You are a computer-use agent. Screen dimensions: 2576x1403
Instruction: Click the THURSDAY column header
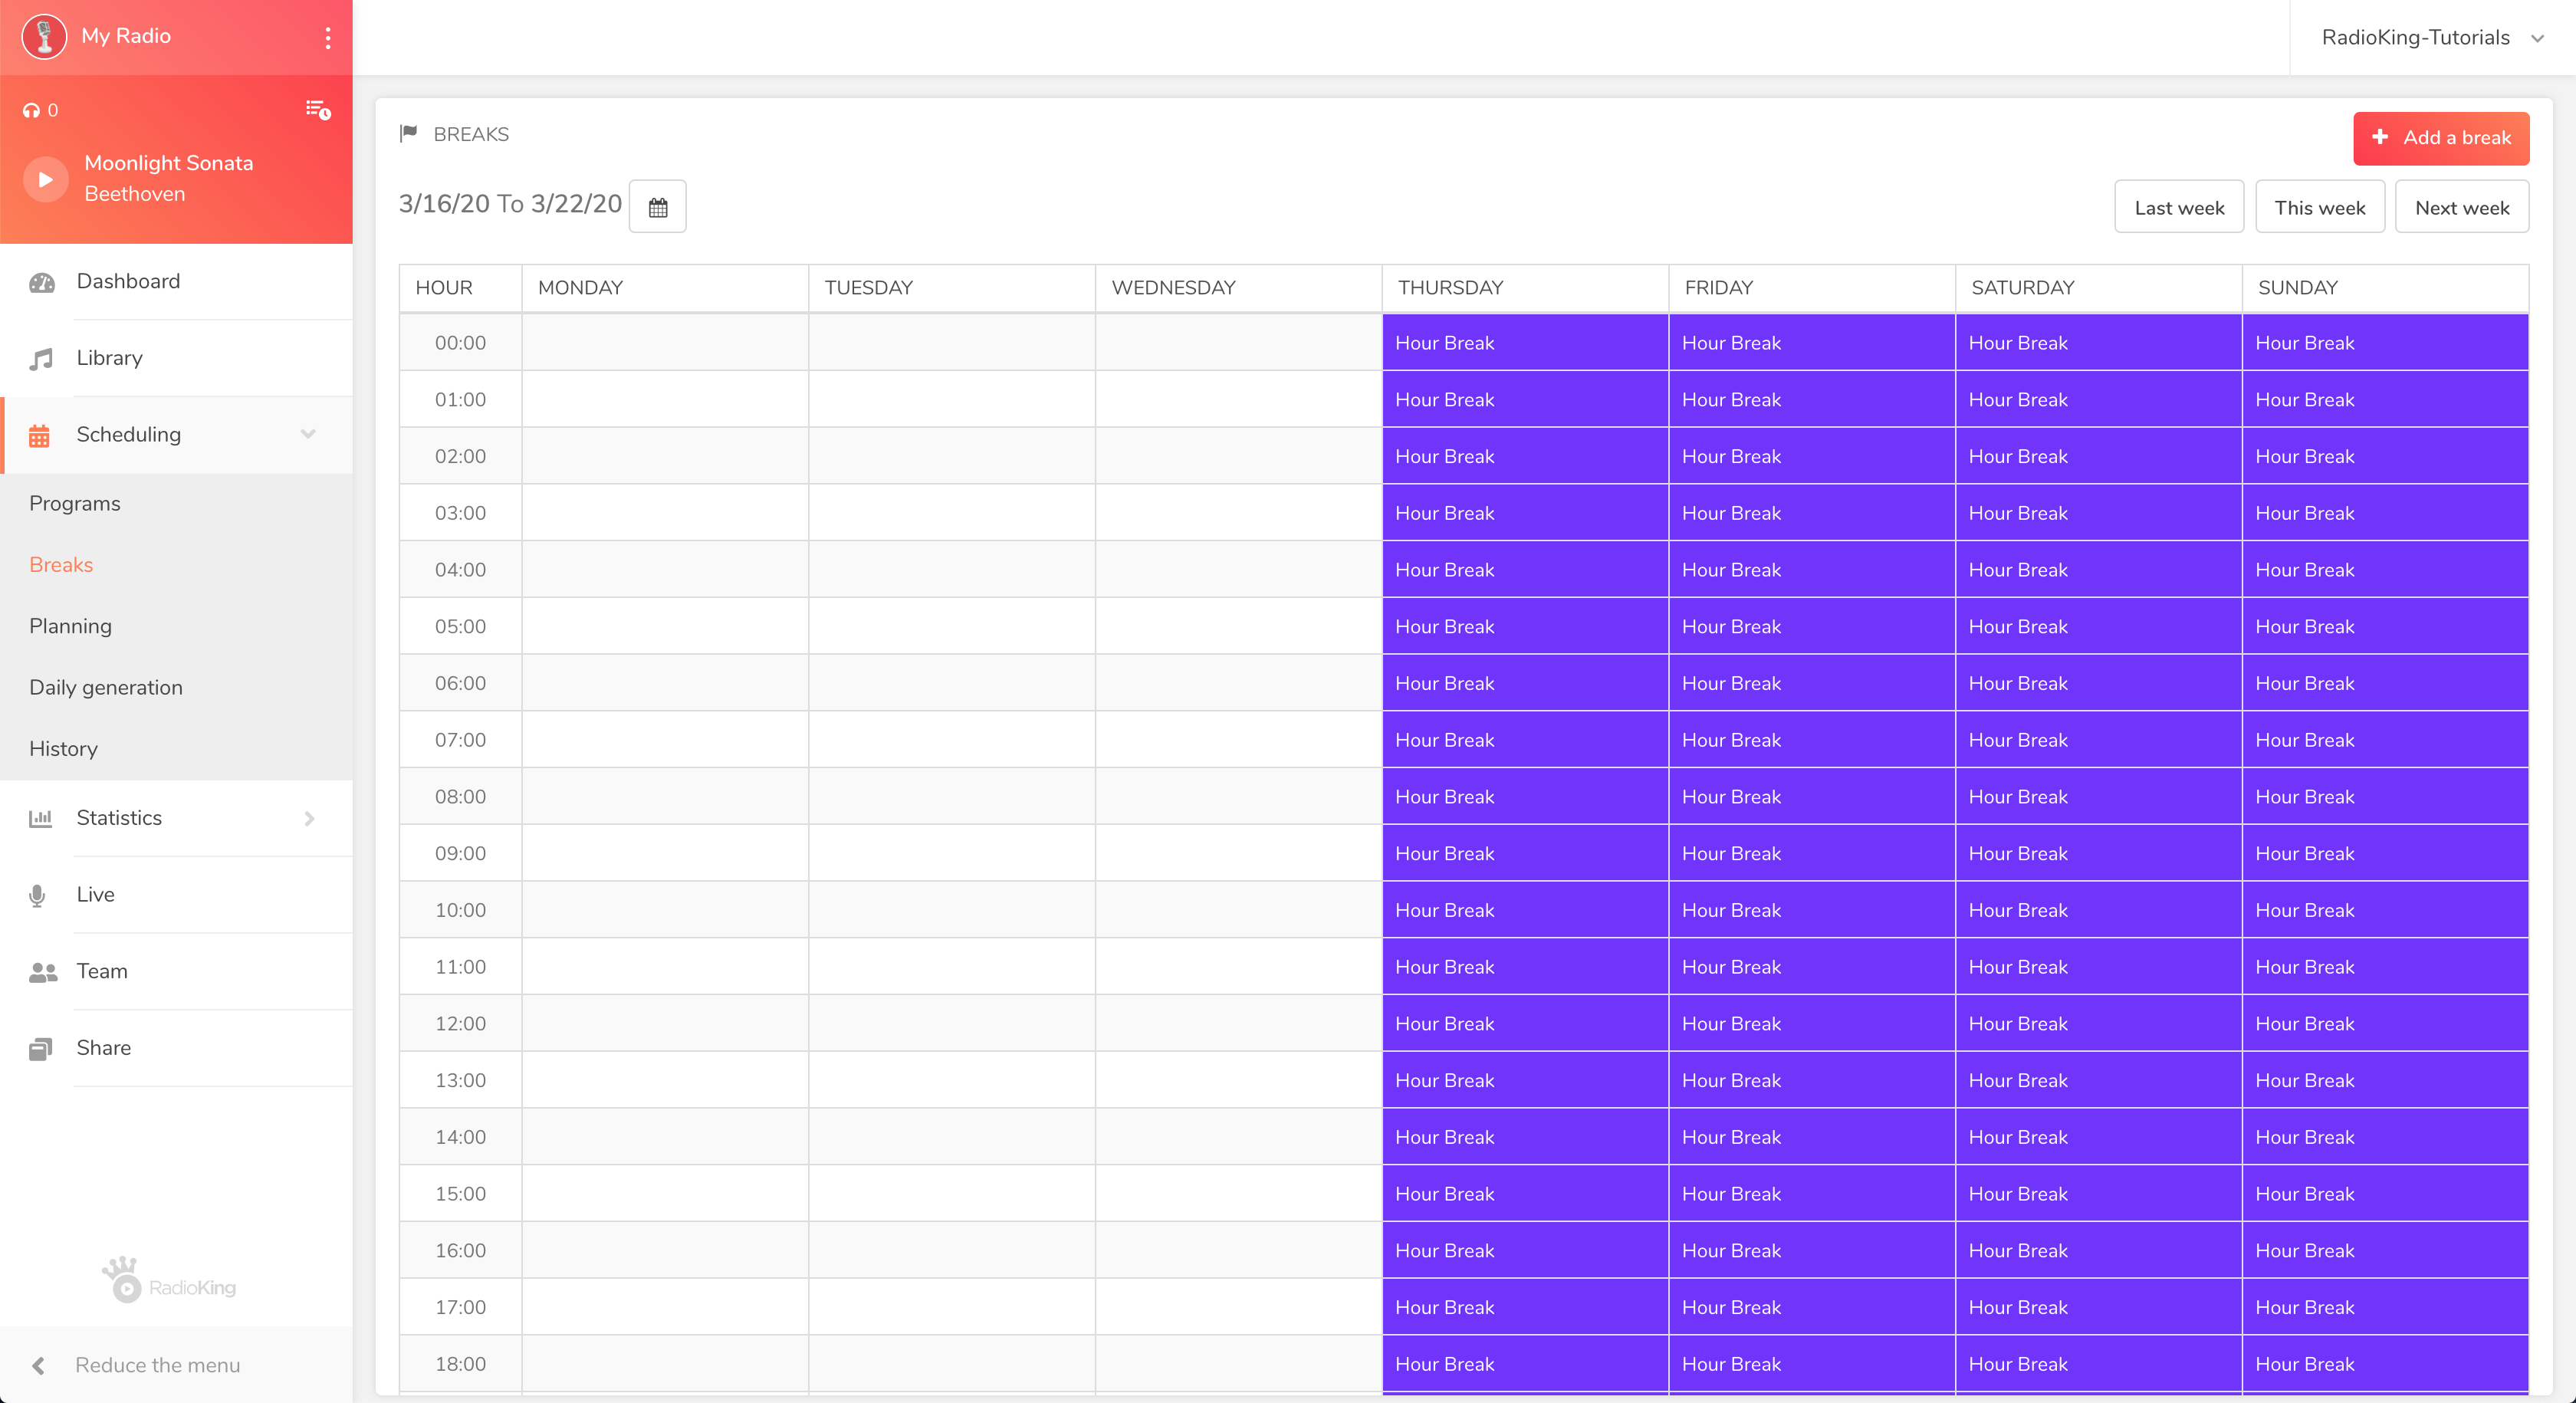point(1525,288)
